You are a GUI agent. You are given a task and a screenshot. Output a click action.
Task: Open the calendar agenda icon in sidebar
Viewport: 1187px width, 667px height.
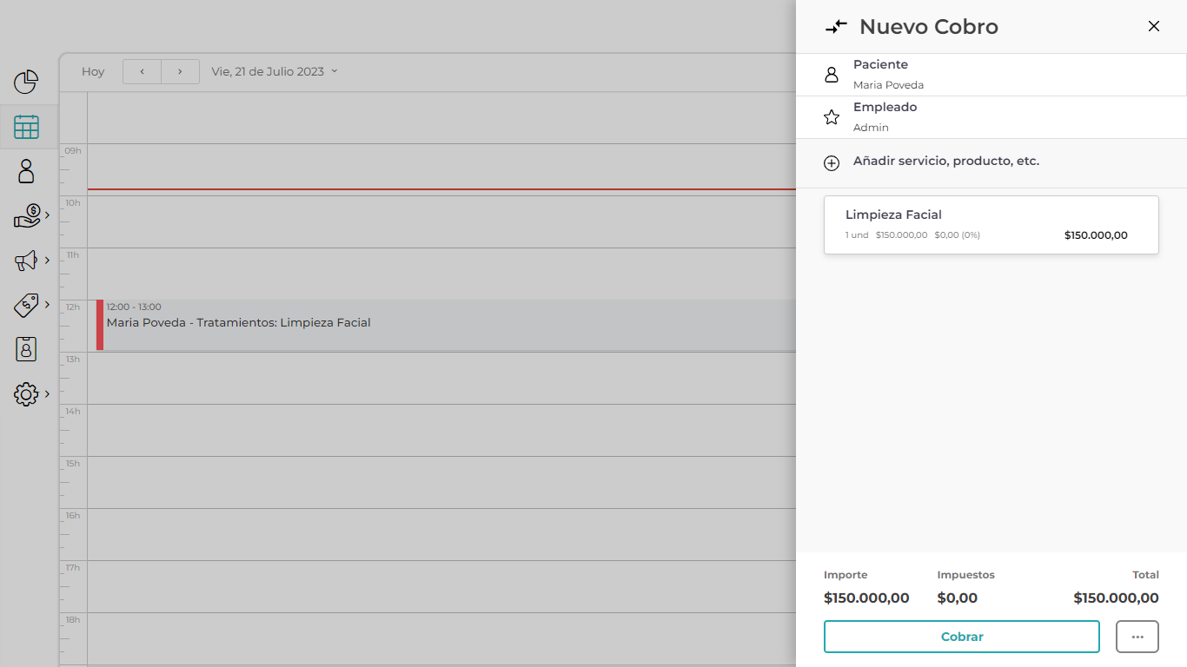[26, 127]
